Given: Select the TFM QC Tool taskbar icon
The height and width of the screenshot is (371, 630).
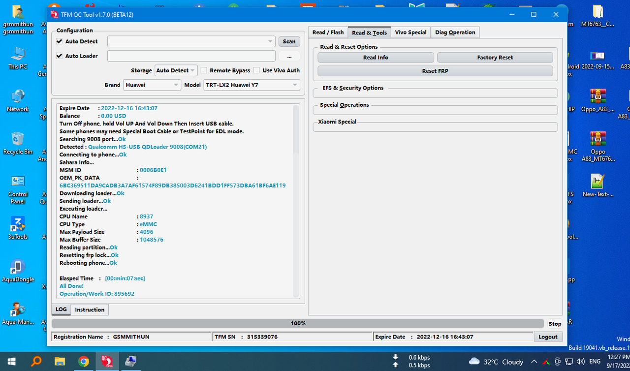Looking at the screenshot, I should (x=107, y=361).
